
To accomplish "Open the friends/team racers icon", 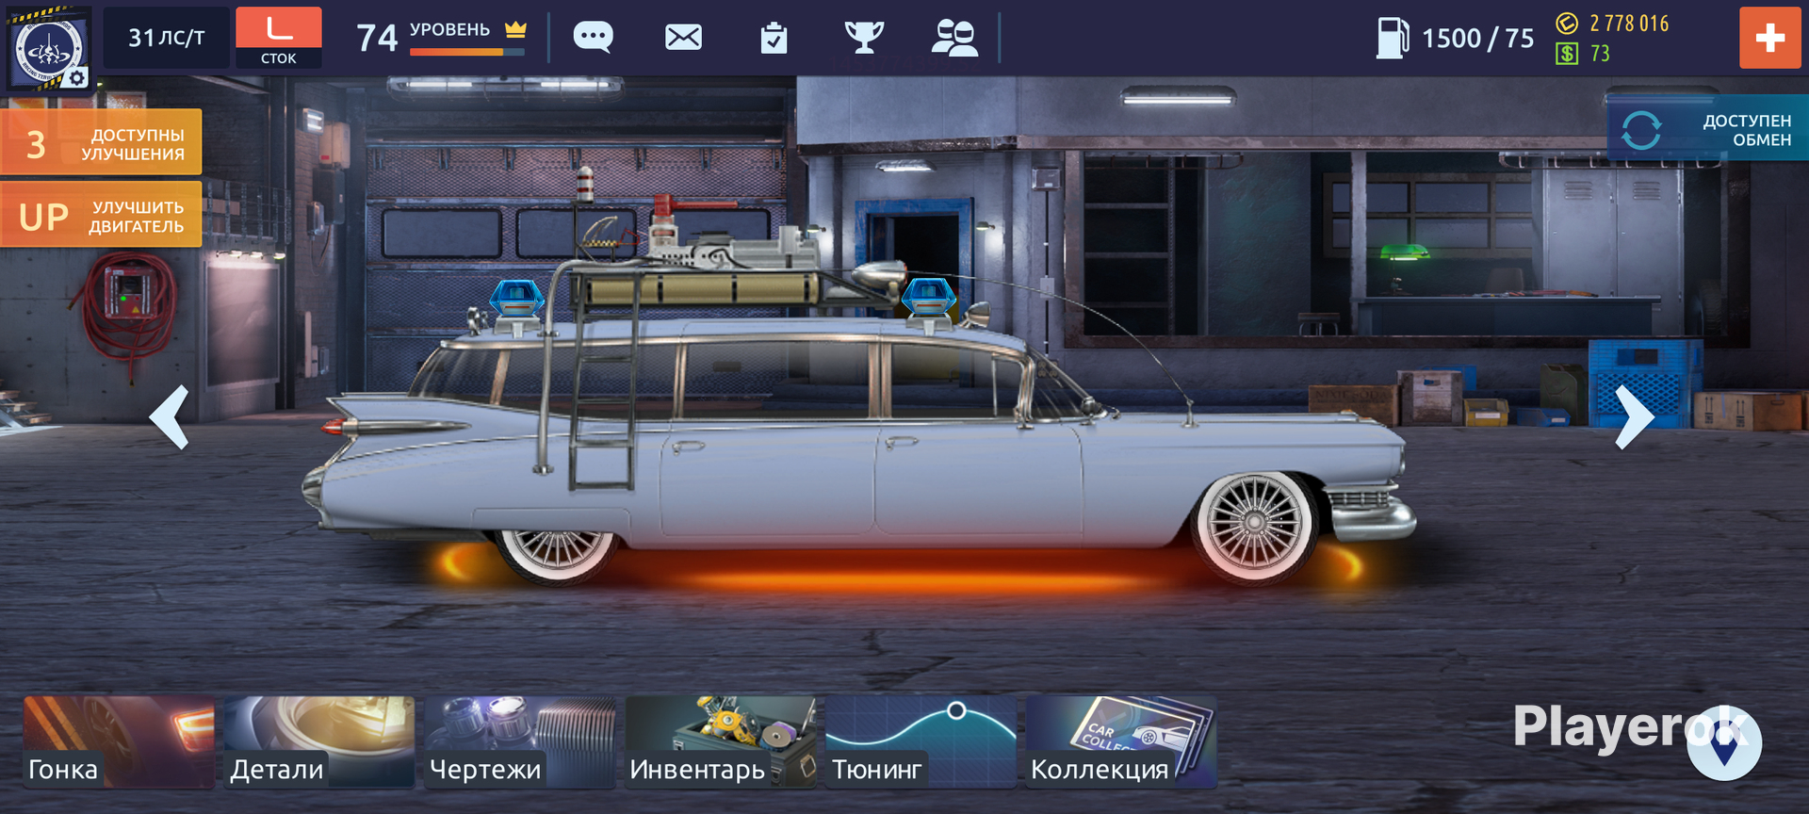I will tap(954, 38).
